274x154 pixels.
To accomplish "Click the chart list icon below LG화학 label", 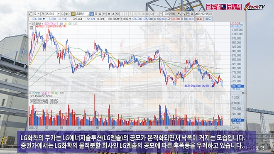I will click(x=32, y=28).
